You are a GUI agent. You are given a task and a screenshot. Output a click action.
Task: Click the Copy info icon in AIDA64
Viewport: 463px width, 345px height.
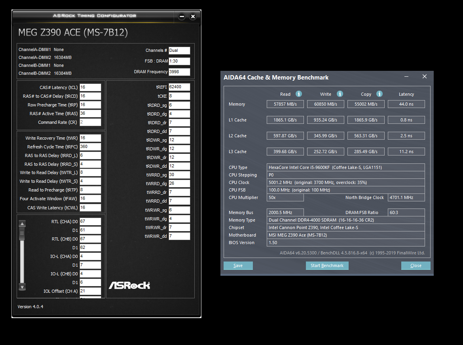[x=380, y=94]
